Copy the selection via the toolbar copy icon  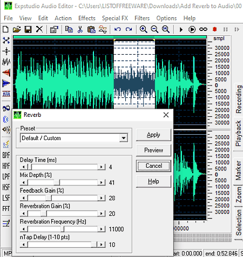tap(69, 29)
